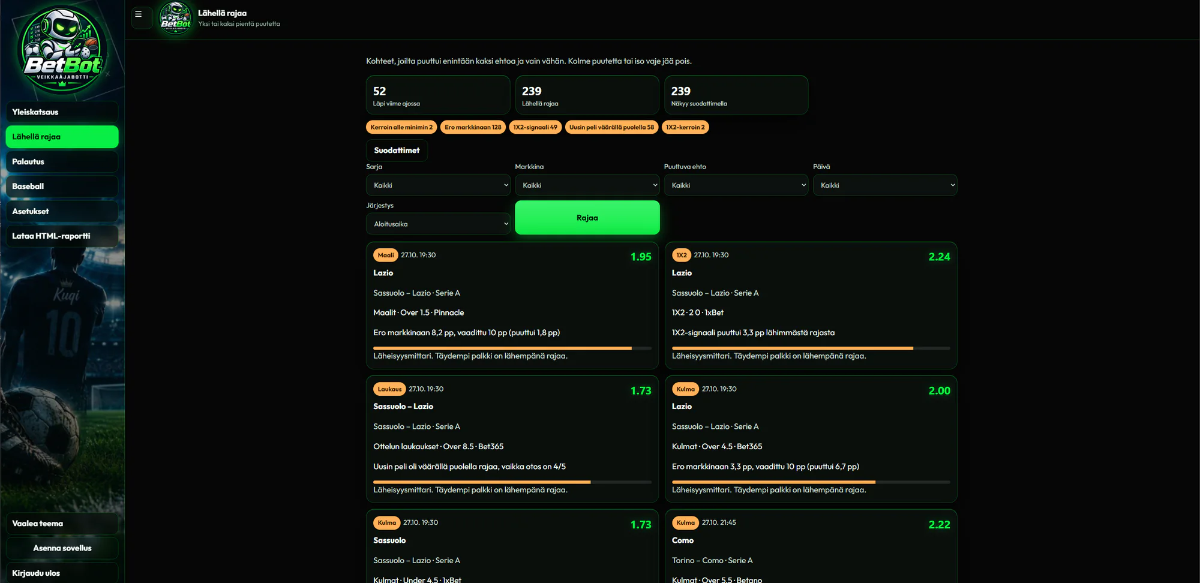Viewport: 1200px width, 583px height.
Task: Click the proximity bar on the 1X2 1xBet card
Action: (x=811, y=348)
